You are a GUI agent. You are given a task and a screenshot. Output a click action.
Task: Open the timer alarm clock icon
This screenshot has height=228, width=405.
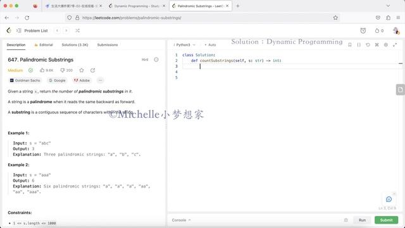click(363, 30)
